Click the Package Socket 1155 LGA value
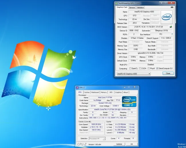The image size is (186, 148). click(x=105, y=103)
